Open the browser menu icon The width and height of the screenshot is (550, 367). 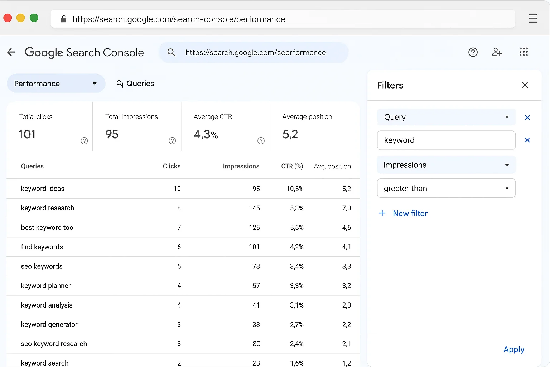[x=533, y=18]
